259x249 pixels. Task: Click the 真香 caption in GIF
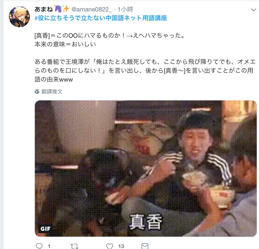tap(145, 222)
